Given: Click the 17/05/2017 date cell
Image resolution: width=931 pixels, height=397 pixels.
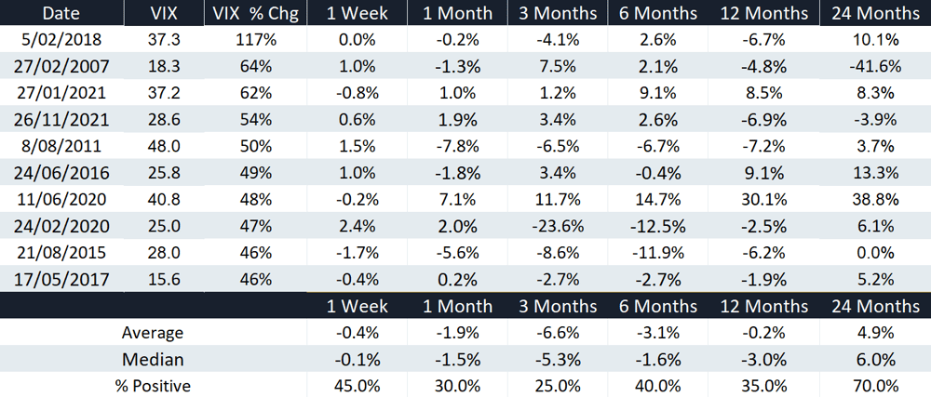Looking at the screenshot, I should (61, 279).
